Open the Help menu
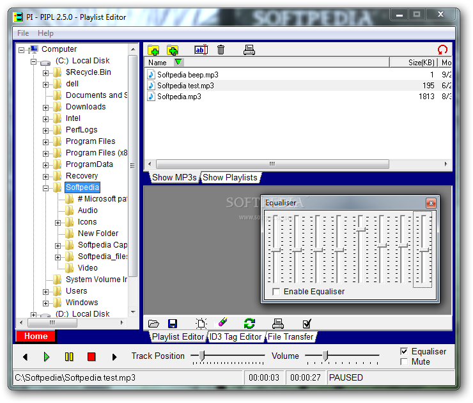 45,33
